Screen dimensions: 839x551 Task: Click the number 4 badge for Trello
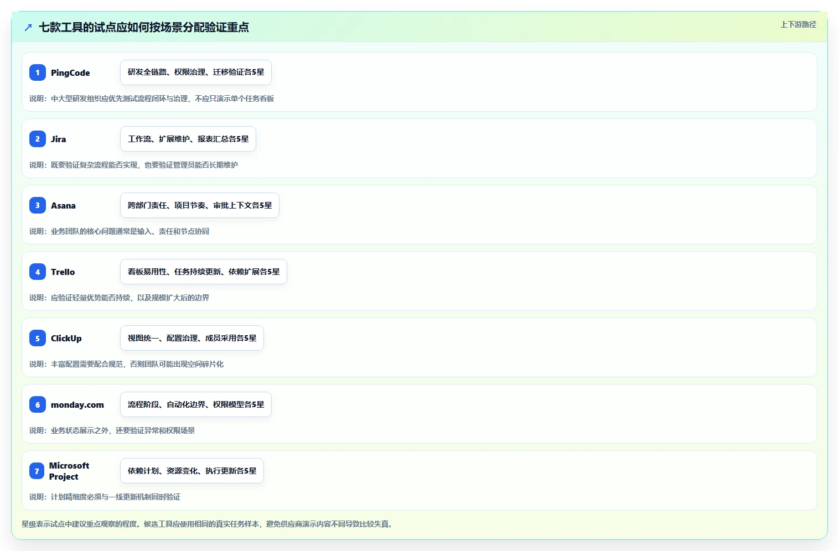coord(38,272)
